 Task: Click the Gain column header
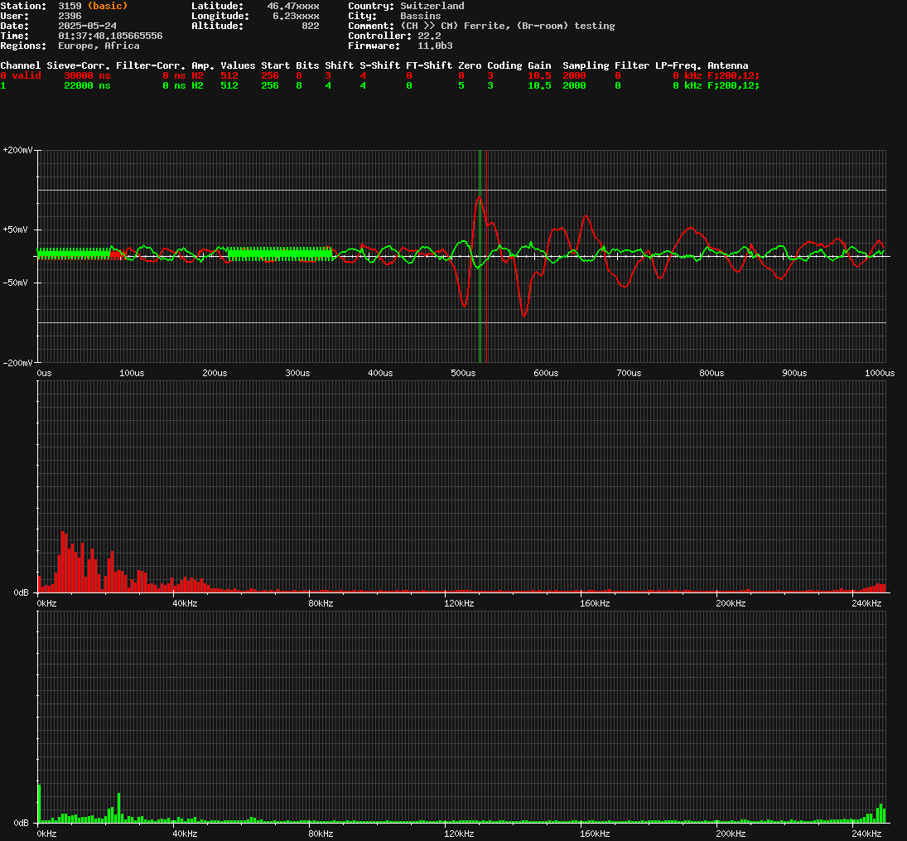(539, 65)
